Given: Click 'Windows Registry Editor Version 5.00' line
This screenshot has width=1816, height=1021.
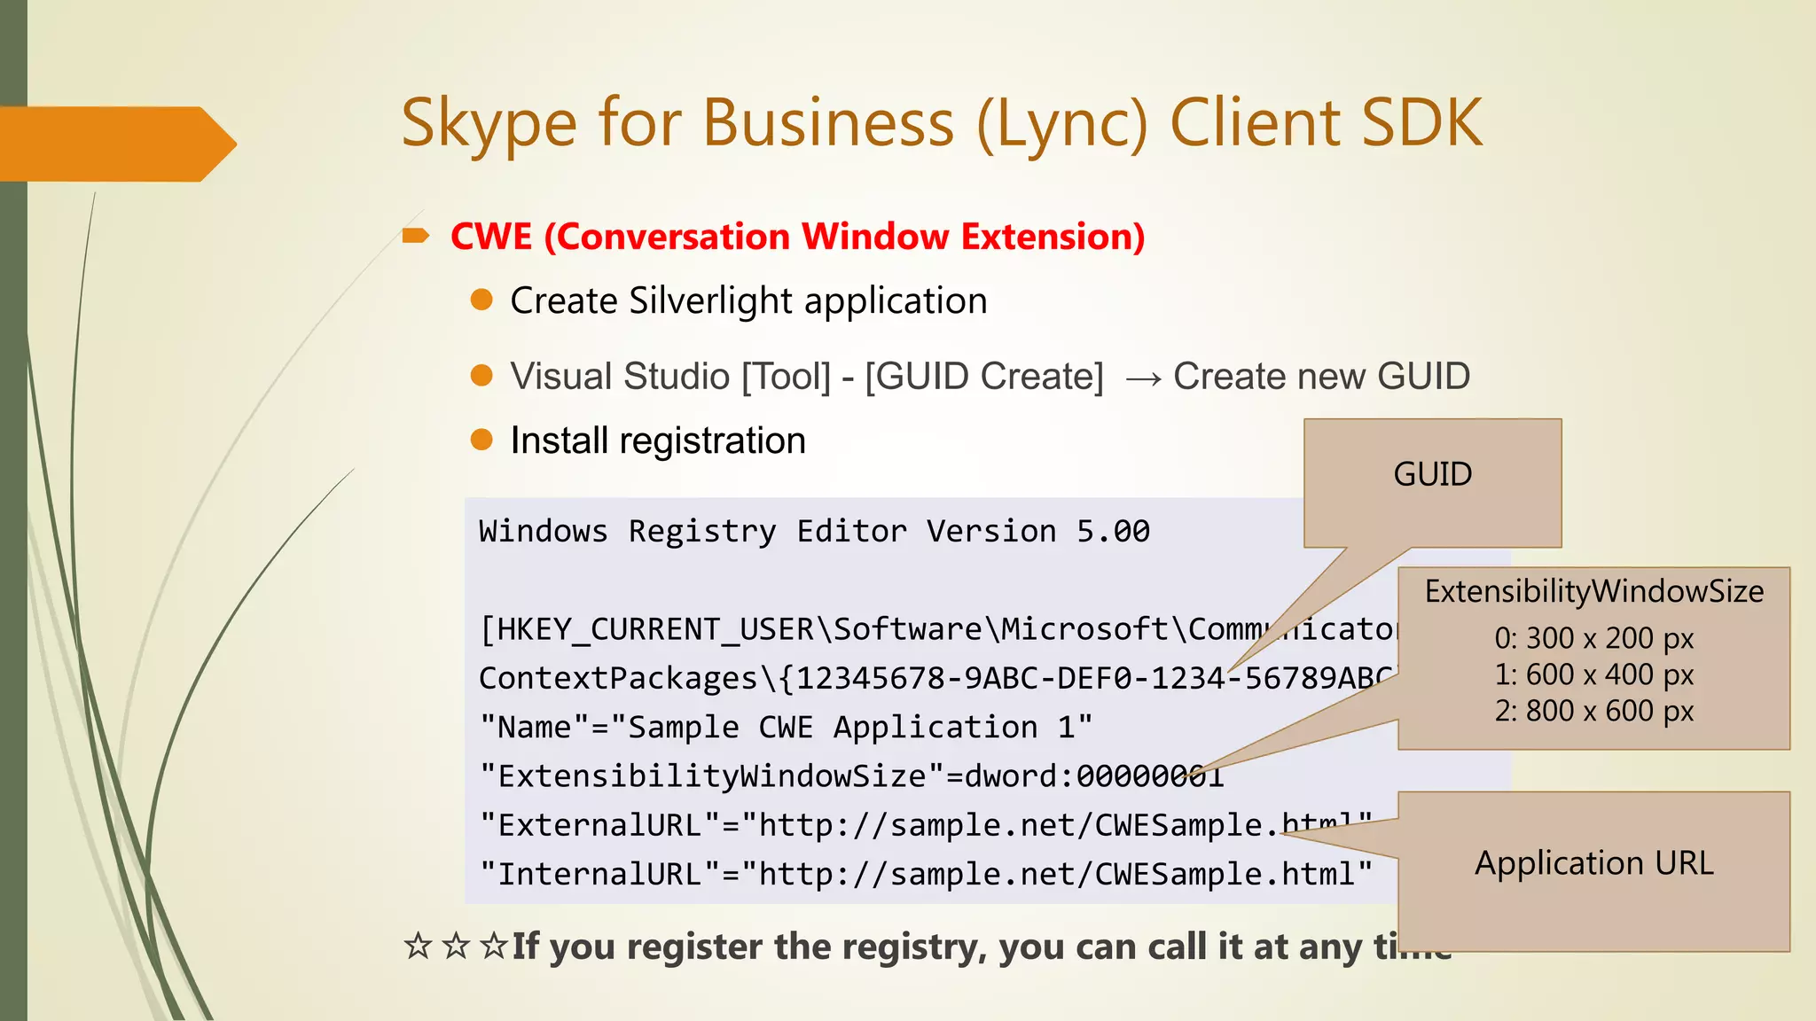Looking at the screenshot, I should pyautogui.click(x=814, y=532).
